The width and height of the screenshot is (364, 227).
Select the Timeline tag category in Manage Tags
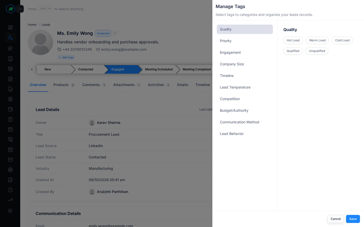245,76
